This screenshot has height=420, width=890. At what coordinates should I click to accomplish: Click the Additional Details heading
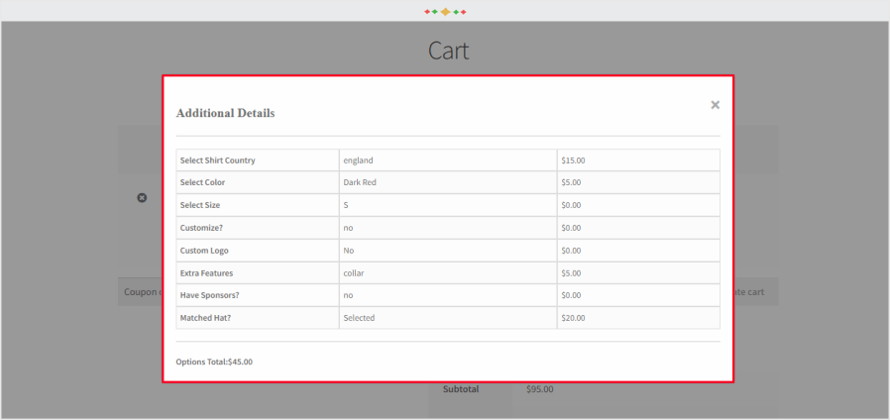click(x=225, y=113)
